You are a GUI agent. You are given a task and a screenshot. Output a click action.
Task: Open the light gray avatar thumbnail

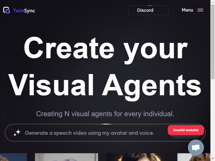tap(67, 157)
